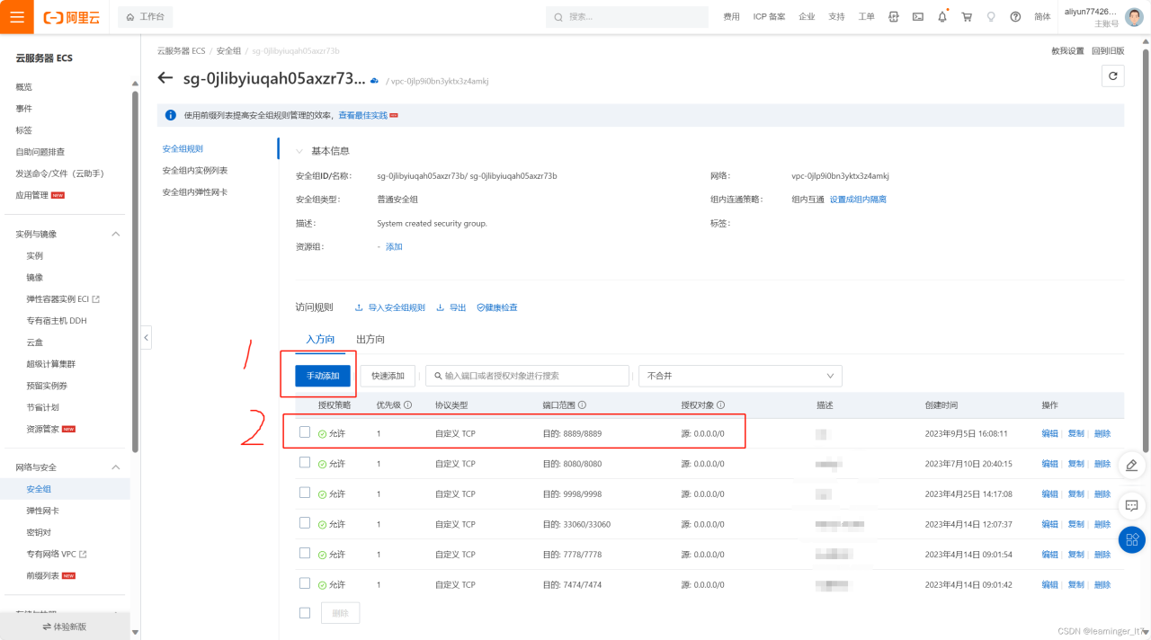Image resolution: width=1151 pixels, height=640 pixels.
Task: Click the left sidebar vertical scrollbar
Action: click(135, 270)
